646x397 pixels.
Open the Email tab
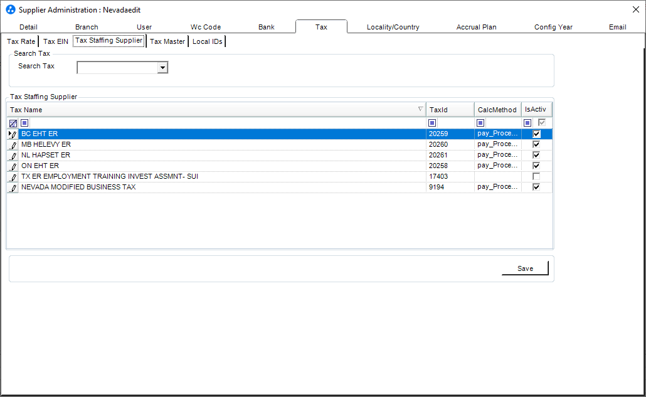point(618,27)
